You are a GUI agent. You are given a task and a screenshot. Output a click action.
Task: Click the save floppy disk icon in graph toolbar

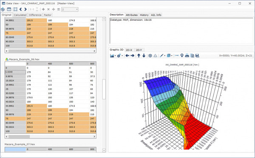click(x=197, y=56)
